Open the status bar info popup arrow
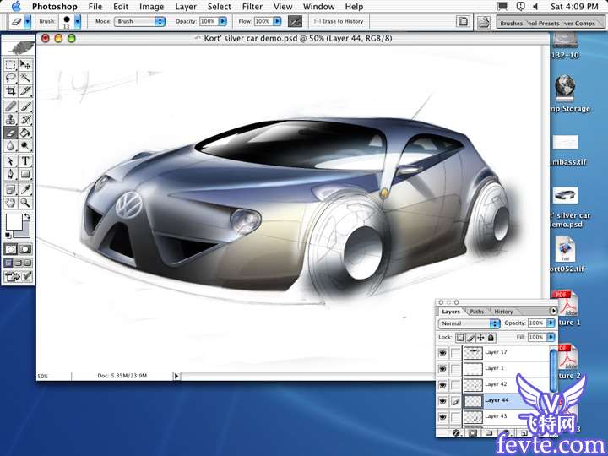The height and width of the screenshot is (456, 608). 176,376
